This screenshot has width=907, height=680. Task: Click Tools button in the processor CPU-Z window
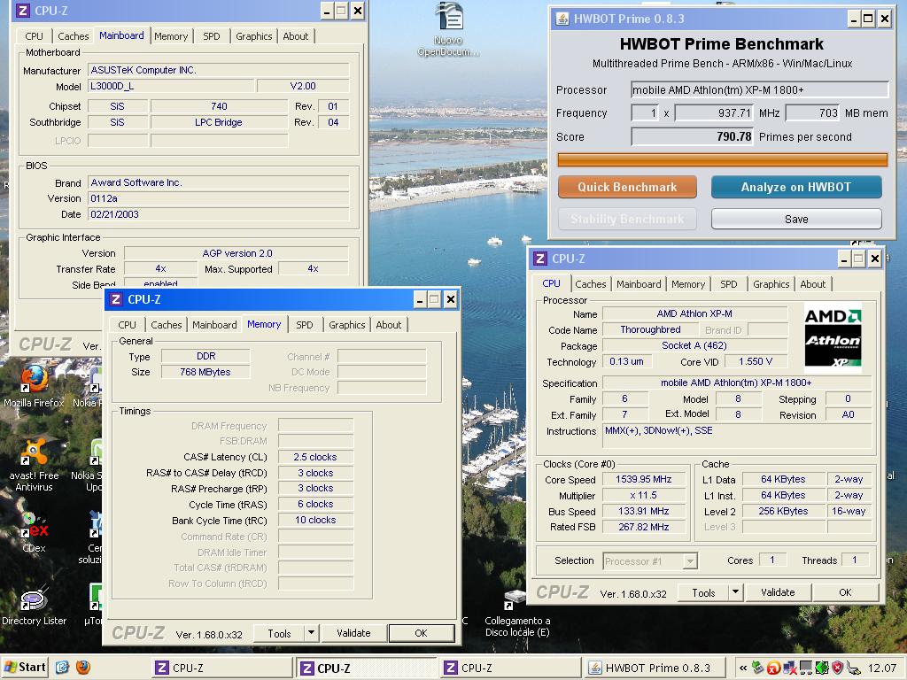click(703, 592)
